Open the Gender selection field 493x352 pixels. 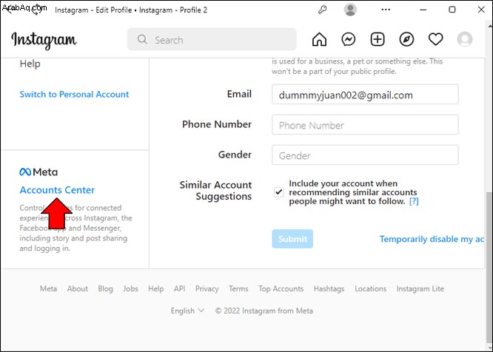(x=365, y=155)
